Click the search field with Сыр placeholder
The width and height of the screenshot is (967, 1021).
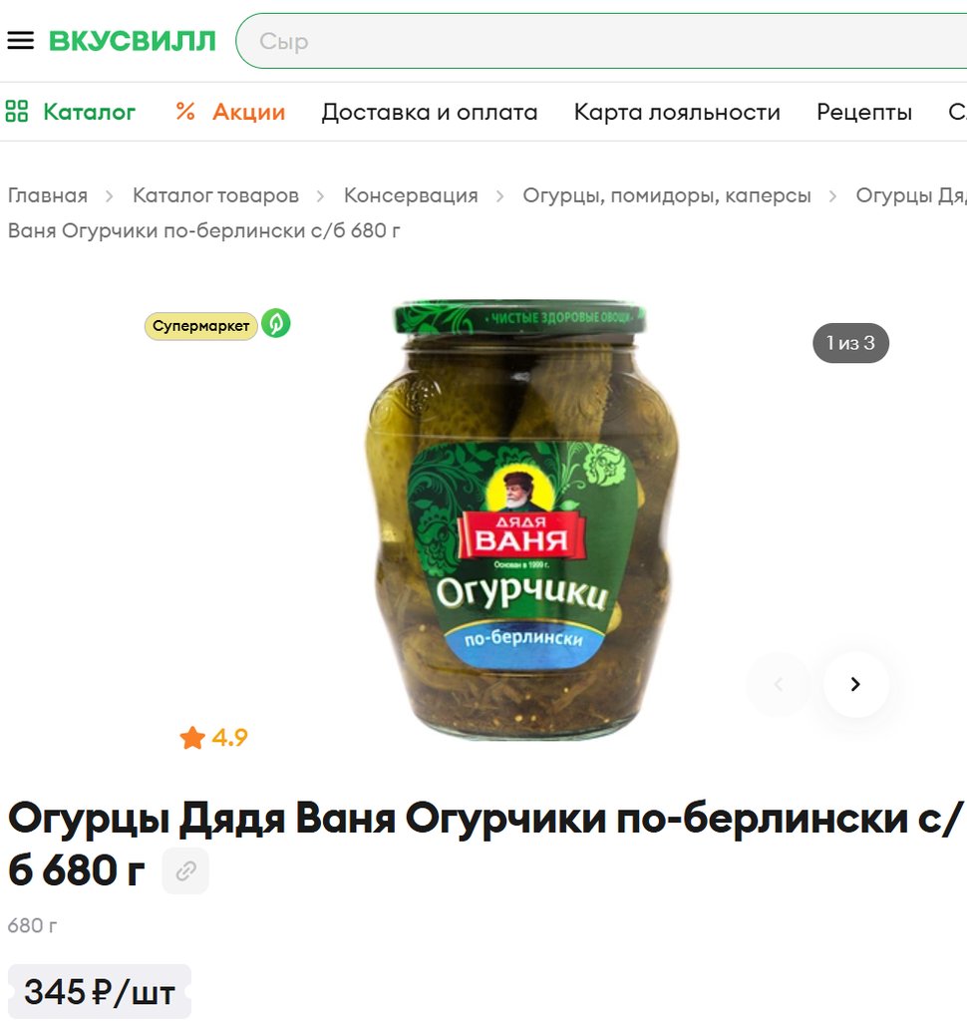point(602,41)
